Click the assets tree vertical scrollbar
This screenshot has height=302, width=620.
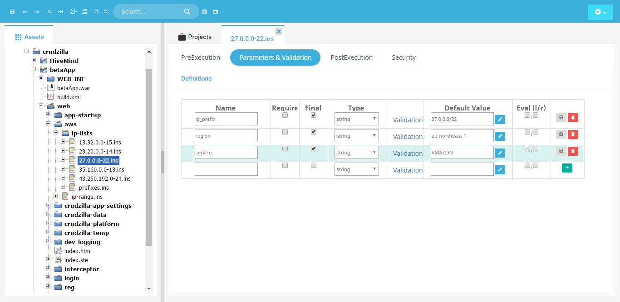(149, 158)
